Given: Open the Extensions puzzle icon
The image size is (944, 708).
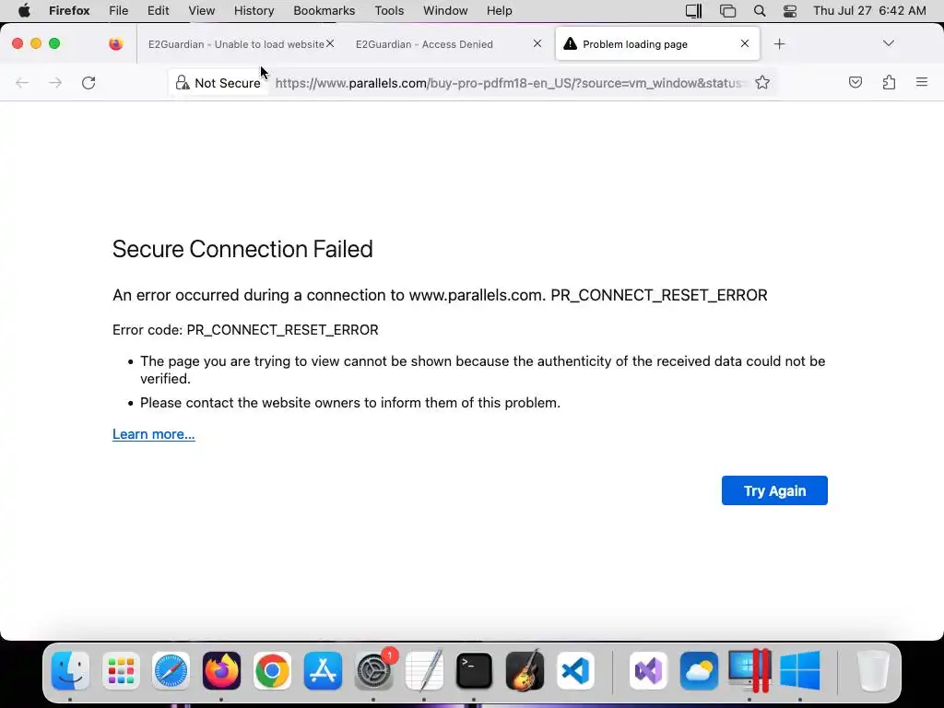Looking at the screenshot, I should pyautogui.click(x=889, y=83).
